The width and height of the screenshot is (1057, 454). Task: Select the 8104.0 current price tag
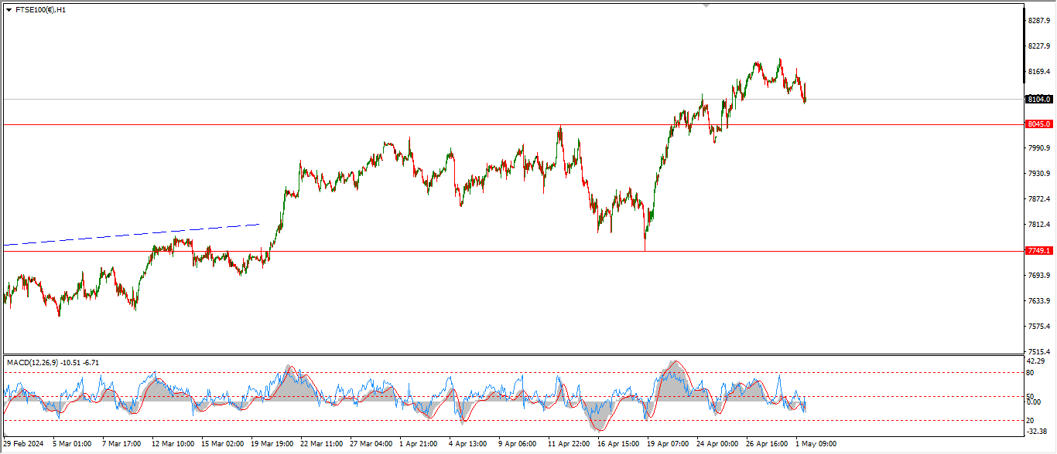[1038, 99]
